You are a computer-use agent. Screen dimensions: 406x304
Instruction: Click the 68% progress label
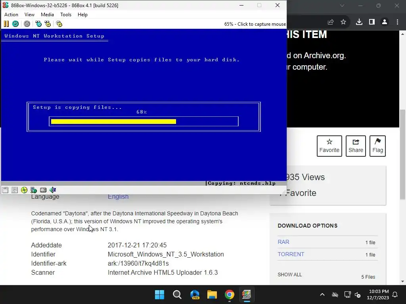pos(142,112)
